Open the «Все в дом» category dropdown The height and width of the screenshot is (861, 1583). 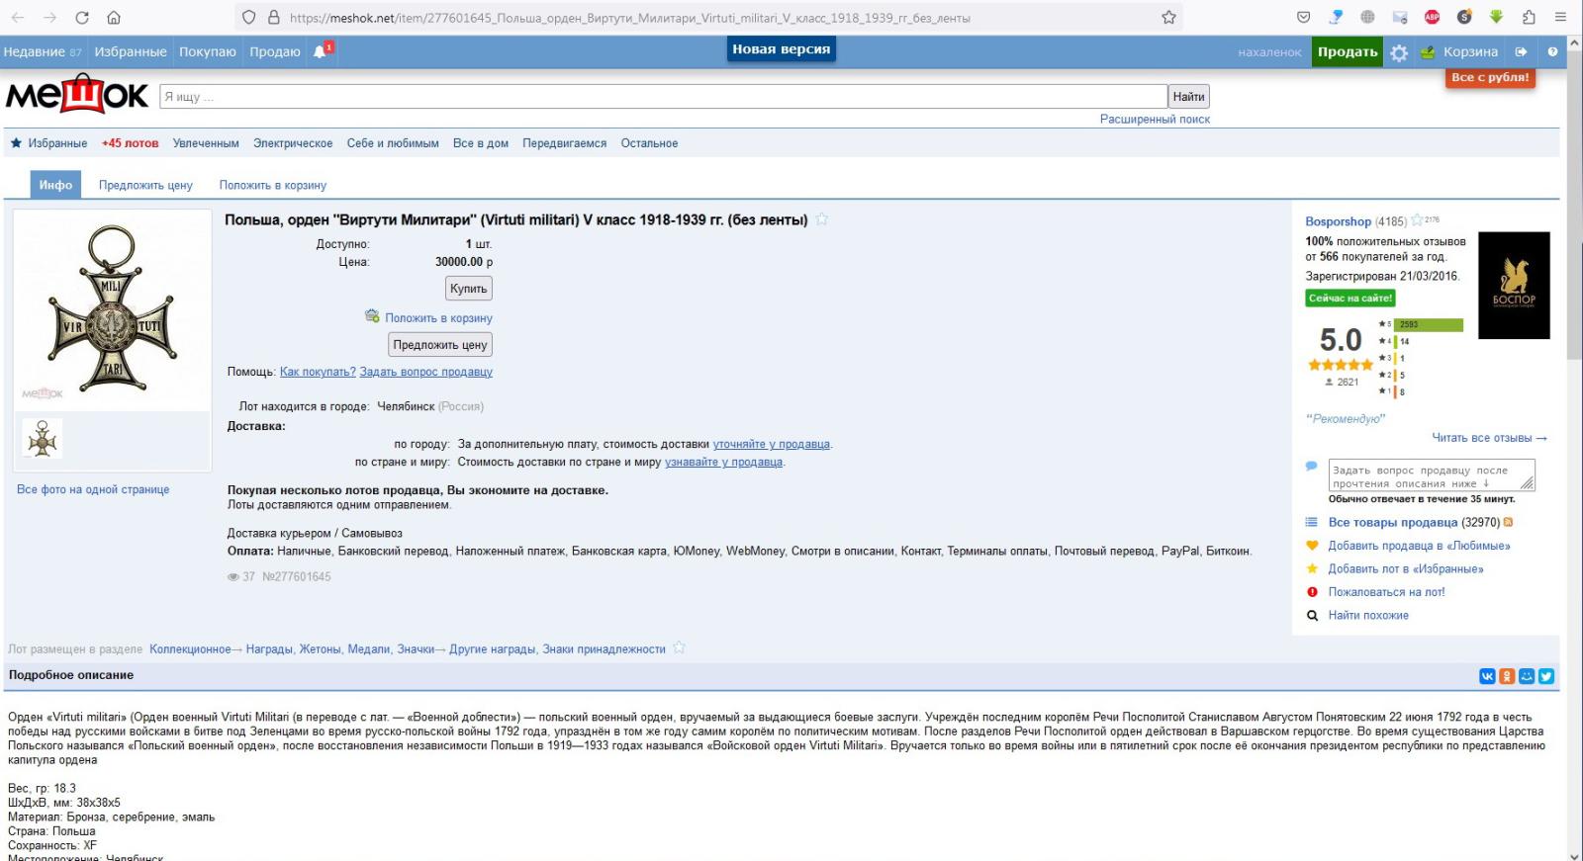(x=480, y=143)
